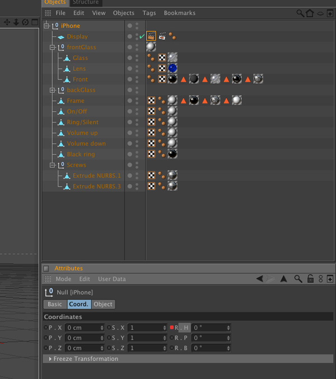Click the grip handle left of File menu
Viewport: 336px width, 379px height.
48,13
